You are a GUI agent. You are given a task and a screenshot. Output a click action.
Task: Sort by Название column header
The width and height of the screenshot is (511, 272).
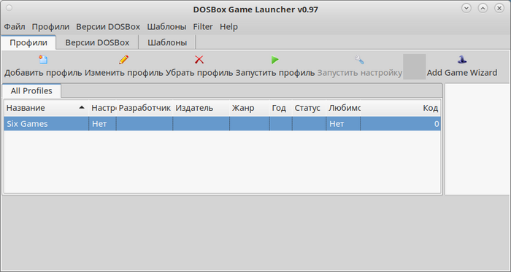tap(46, 108)
